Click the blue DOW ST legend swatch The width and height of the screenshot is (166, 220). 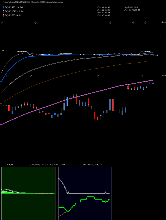point(3,7)
